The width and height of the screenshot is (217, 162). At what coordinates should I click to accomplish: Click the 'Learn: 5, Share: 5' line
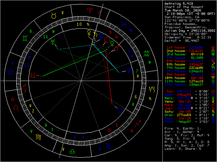183,148
